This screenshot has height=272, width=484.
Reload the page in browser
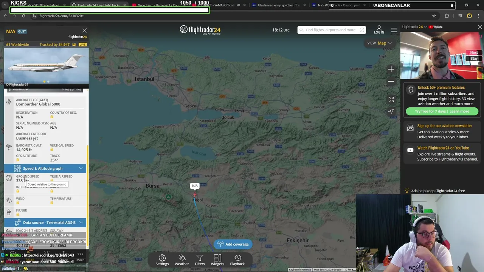click(23, 16)
